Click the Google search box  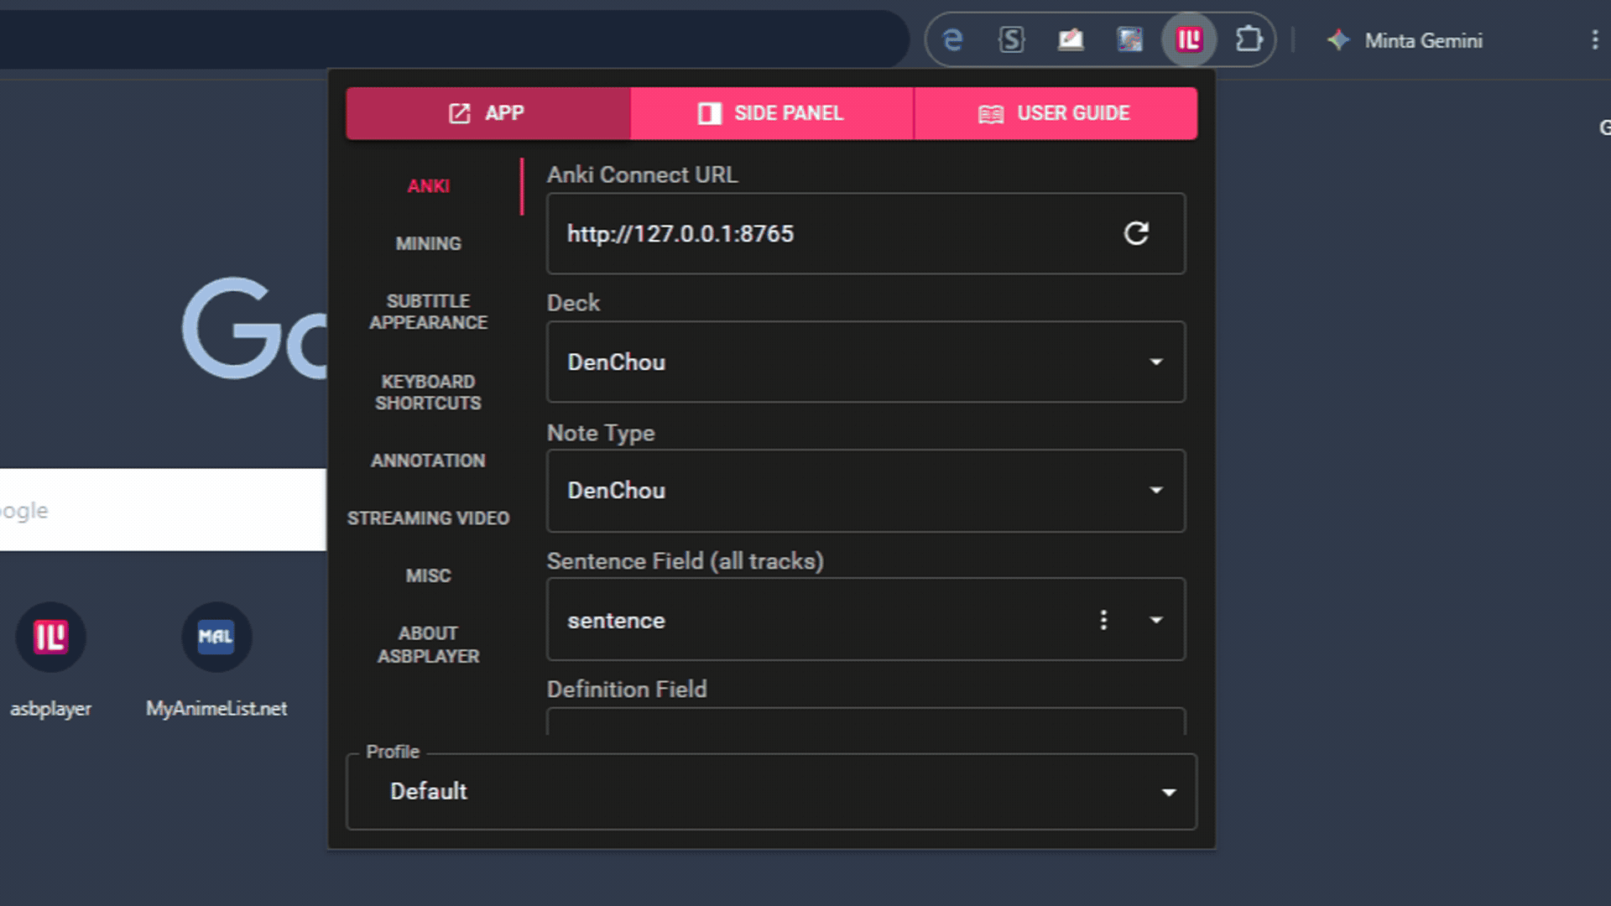[163, 510]
